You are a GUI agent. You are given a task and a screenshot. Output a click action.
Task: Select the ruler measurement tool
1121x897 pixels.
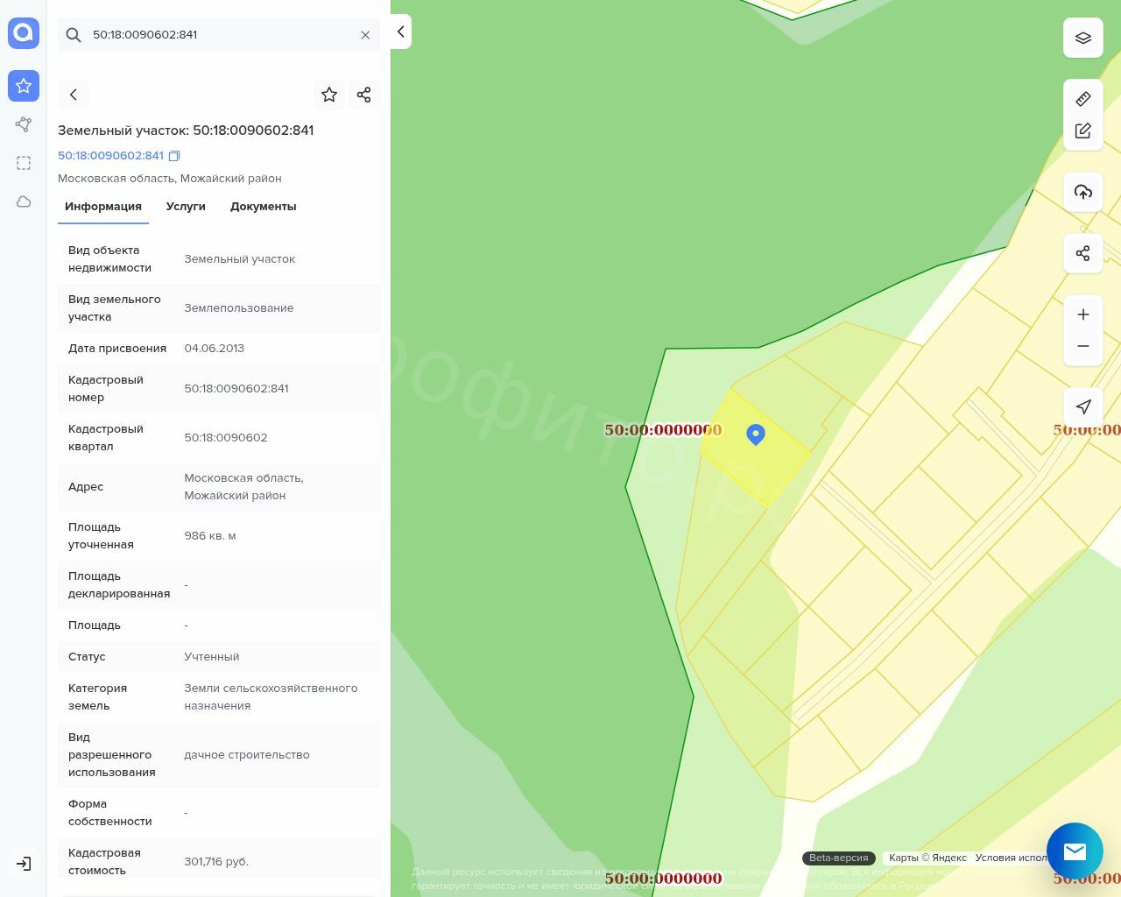click(x=1082, y=99)
